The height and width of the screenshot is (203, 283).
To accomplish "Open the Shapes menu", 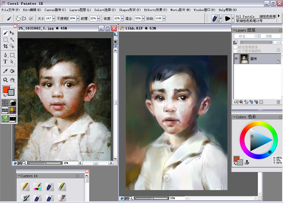I will click(130, 10).
